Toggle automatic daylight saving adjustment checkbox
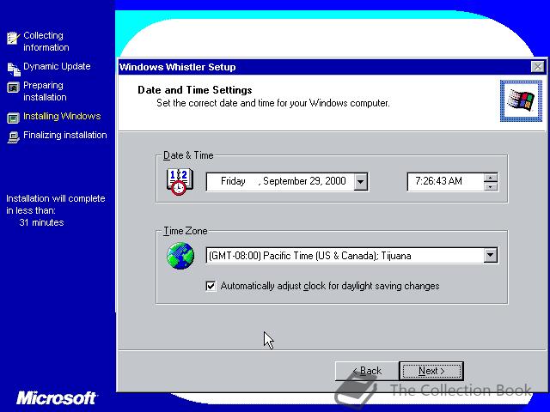Image resolution: width=550 pixels, height=412 pixels. coord(211,286)
